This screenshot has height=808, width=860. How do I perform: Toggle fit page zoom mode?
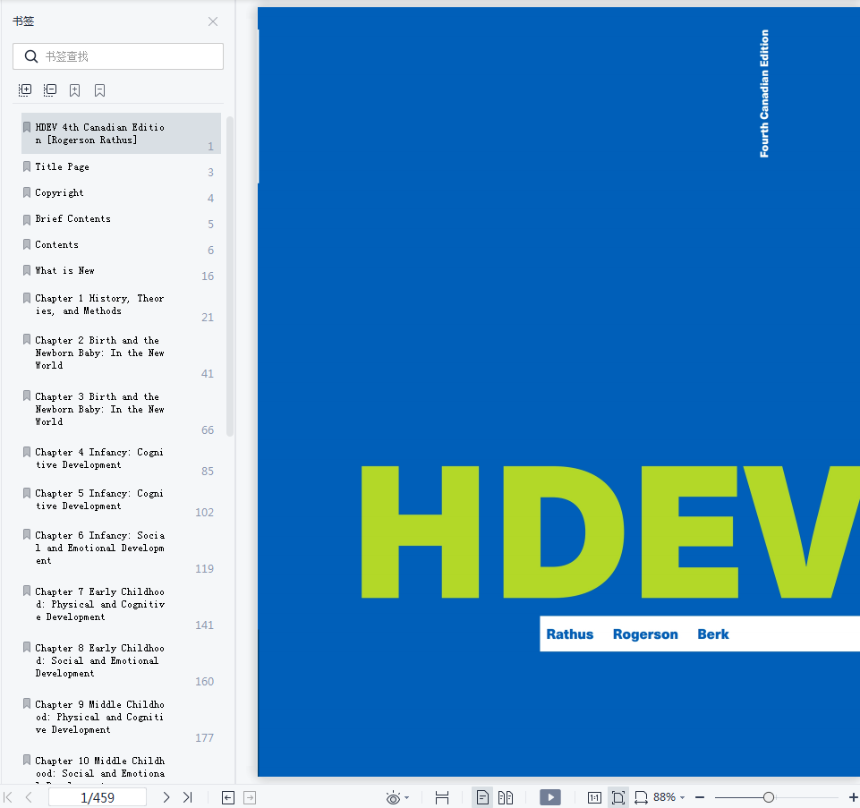618,797
